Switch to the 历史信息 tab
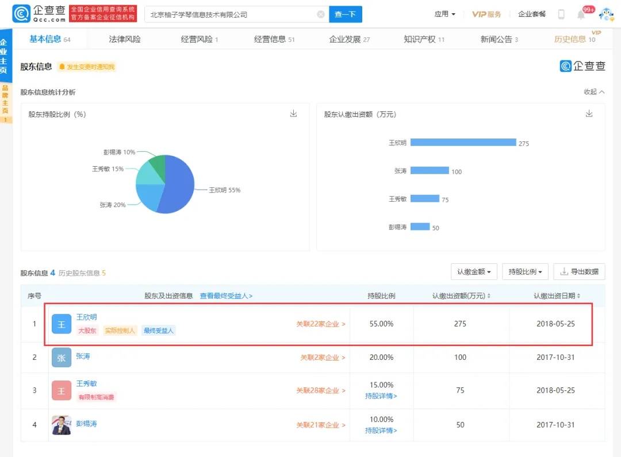This screenshot has height=457, width=621. (574, 39)
